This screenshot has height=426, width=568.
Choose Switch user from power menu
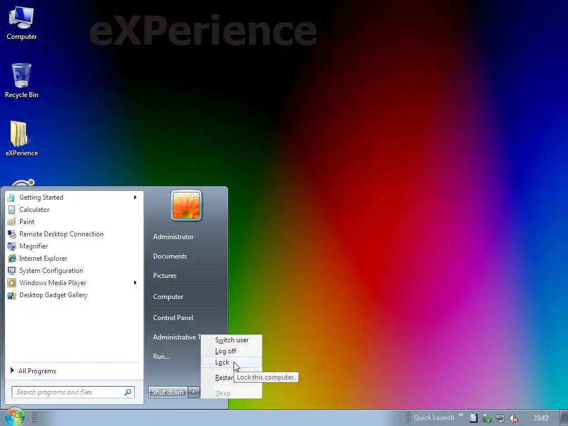232,340
